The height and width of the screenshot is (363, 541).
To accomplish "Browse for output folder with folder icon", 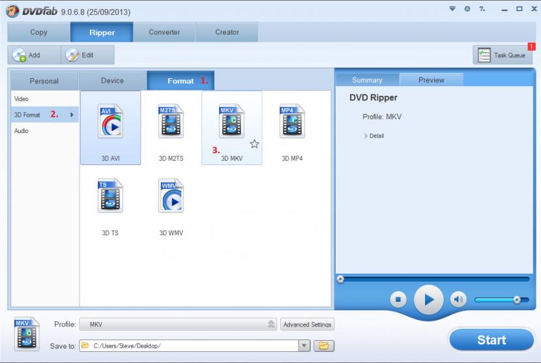I will coord(324,345).
